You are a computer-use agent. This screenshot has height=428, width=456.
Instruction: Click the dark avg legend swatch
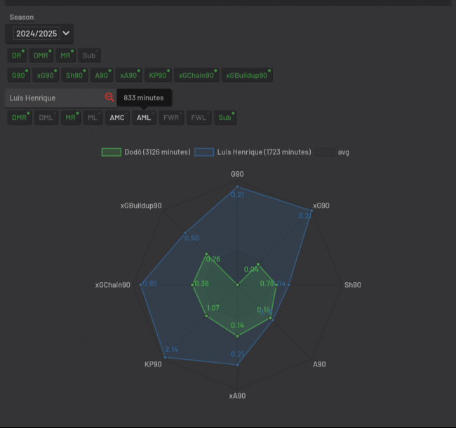point(325,152)
